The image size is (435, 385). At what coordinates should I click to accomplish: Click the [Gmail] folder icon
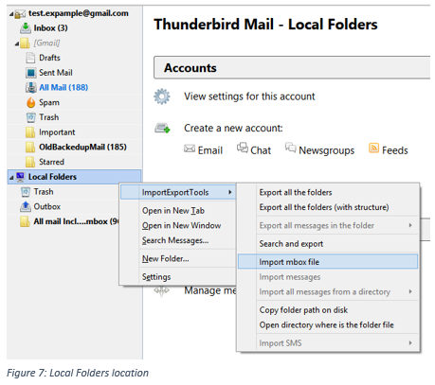coord(26,44)
